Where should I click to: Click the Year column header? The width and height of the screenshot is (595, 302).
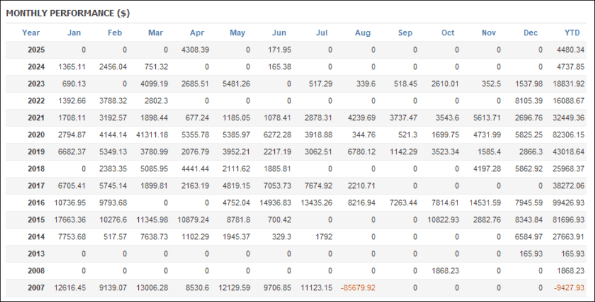[31, 33]
